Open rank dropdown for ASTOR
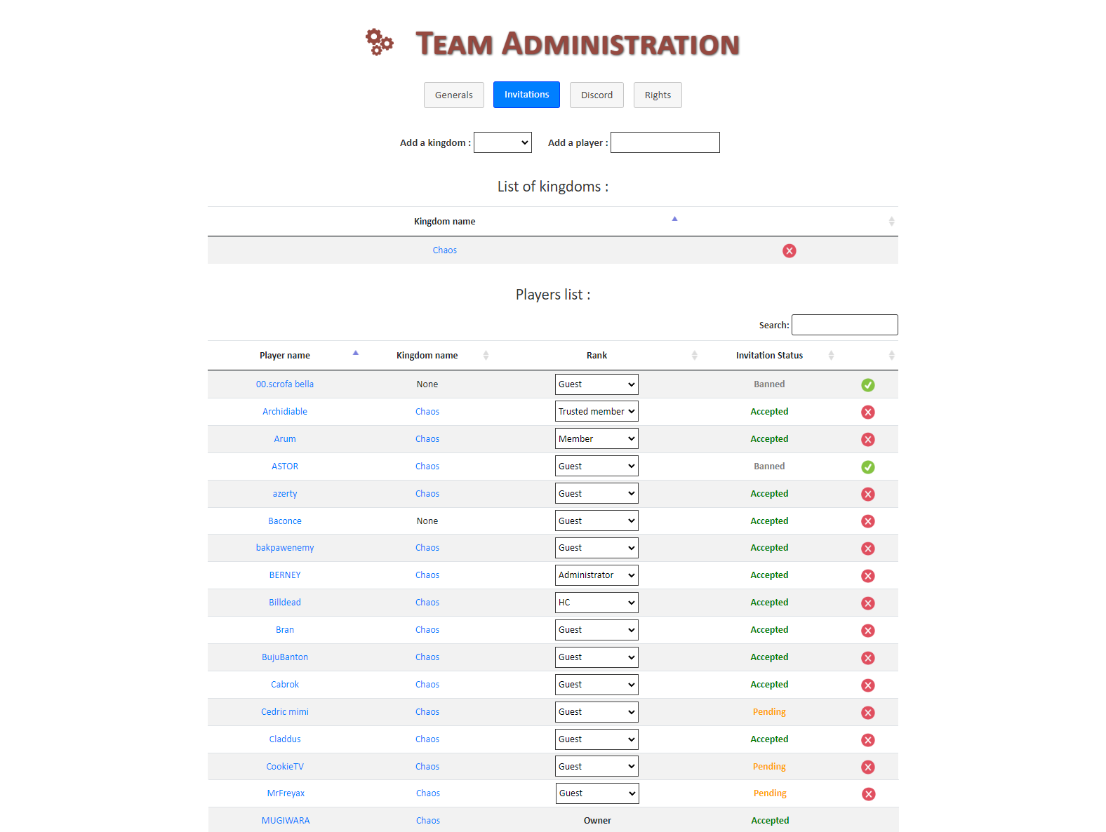The image size is (1106, 832). (597, 466)
